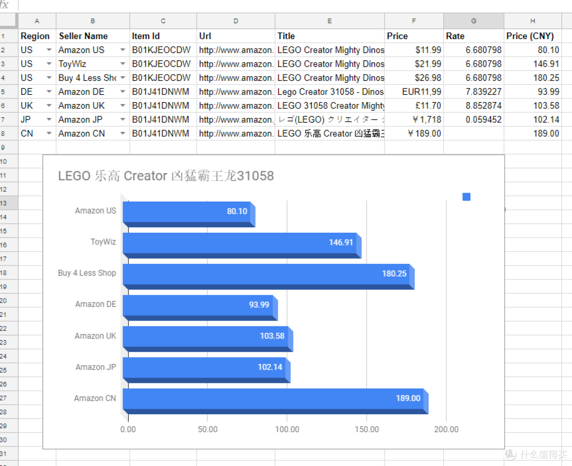The width and height of the screenshot is (572, 466).
Task: Select CNY price cell 80.10 in table
Action: tap(533, 50)
